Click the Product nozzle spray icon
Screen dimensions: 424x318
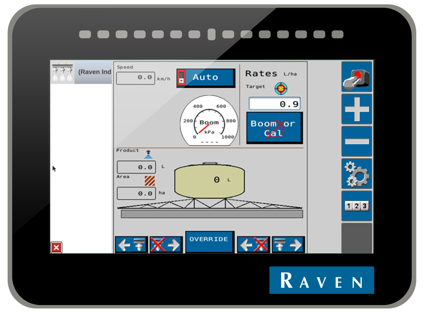[x=148, y=154]
